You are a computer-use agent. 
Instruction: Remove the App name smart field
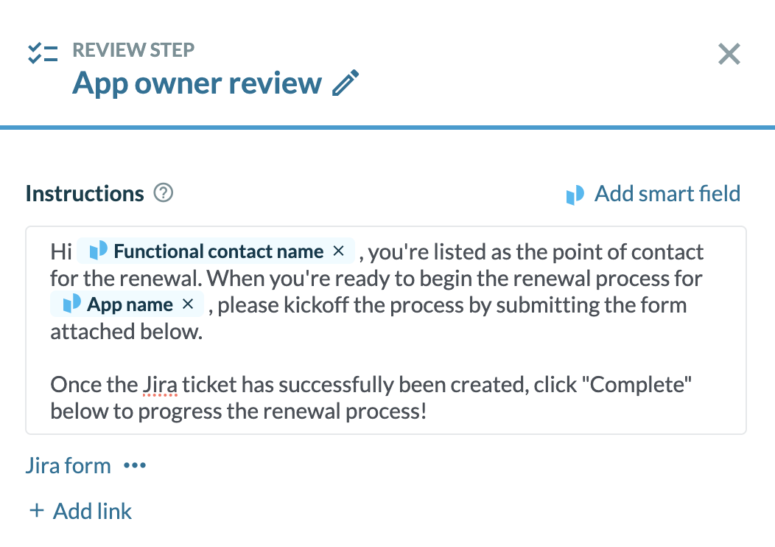point(188,304)
